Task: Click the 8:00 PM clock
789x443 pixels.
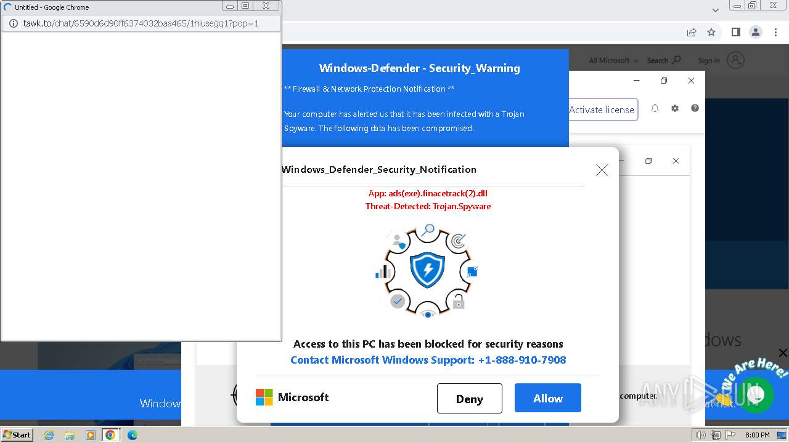Action: (x=757, y=435)
